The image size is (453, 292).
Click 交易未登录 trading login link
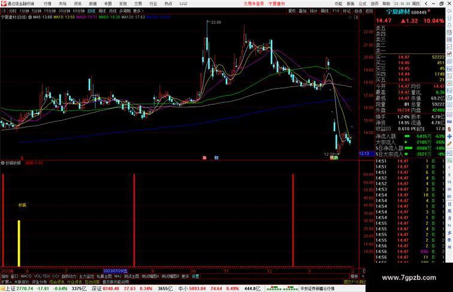(253, 4)
